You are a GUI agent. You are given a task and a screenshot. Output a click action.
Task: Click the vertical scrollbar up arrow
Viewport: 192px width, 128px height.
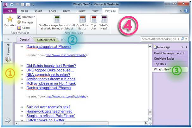150,46
